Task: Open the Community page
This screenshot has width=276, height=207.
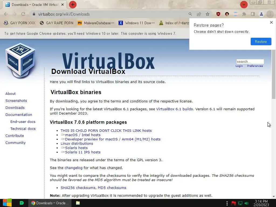Action: (x=15, y=143)
